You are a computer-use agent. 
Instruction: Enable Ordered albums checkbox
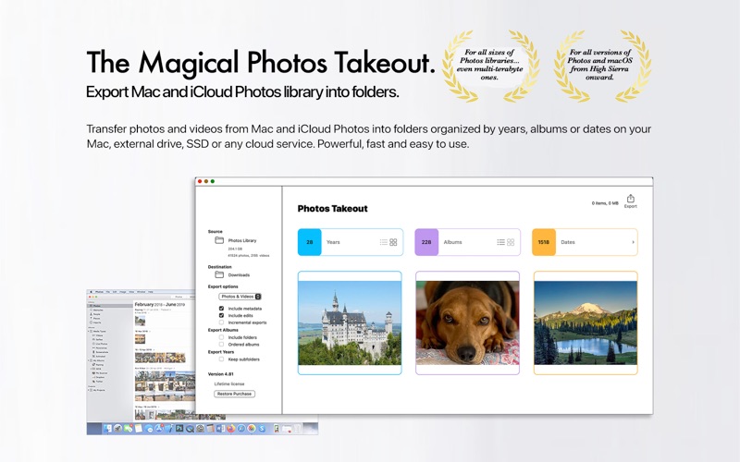[221, 344]
